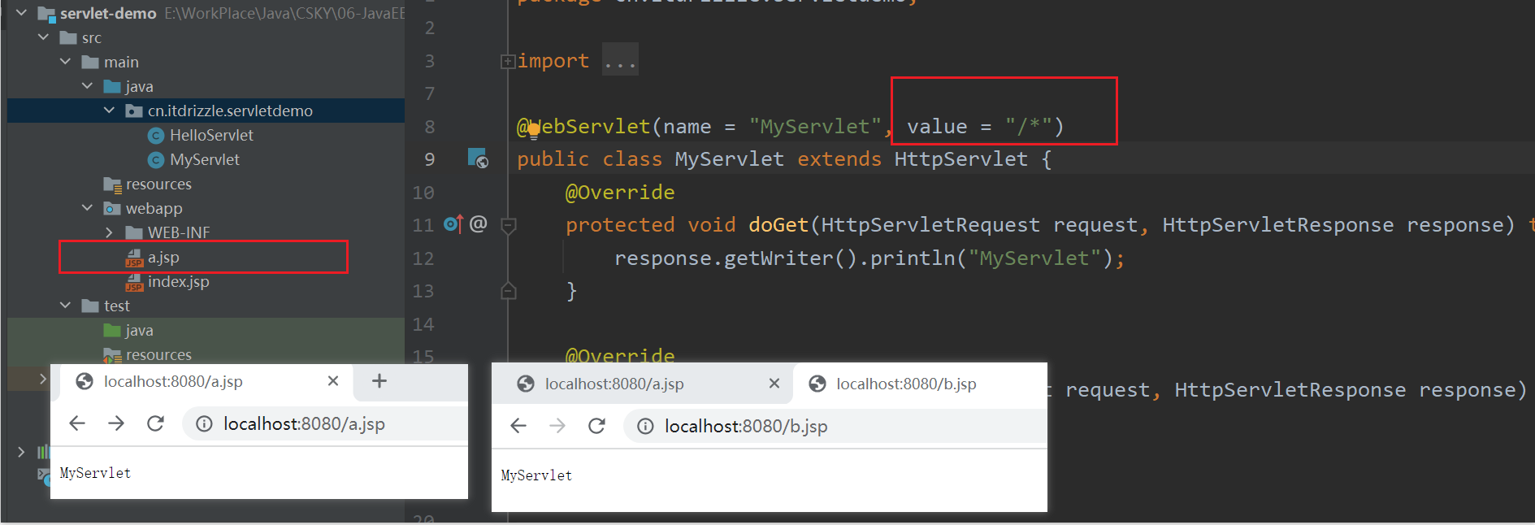Reload the b.jsp page in right browser

click(x=596, y=426)
